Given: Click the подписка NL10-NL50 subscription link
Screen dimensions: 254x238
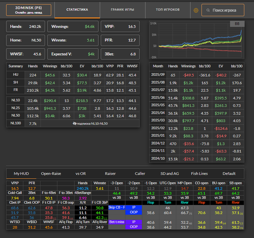Looking at the screenshot, I should pyautogui.click(x=93, y=123).
